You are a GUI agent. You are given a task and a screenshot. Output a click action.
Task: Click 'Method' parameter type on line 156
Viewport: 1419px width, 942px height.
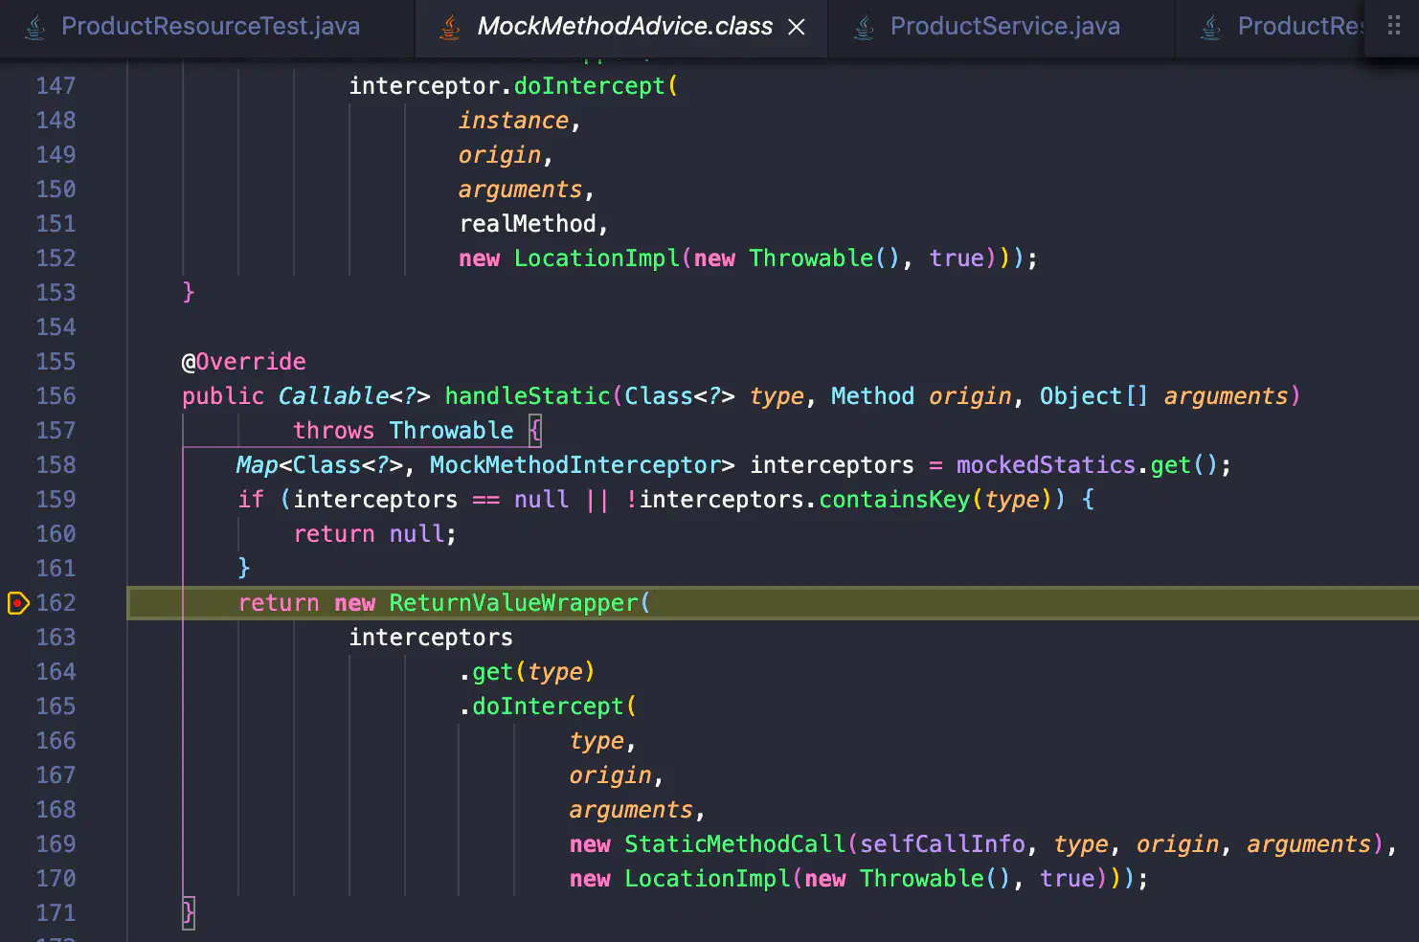pos(872,396)
